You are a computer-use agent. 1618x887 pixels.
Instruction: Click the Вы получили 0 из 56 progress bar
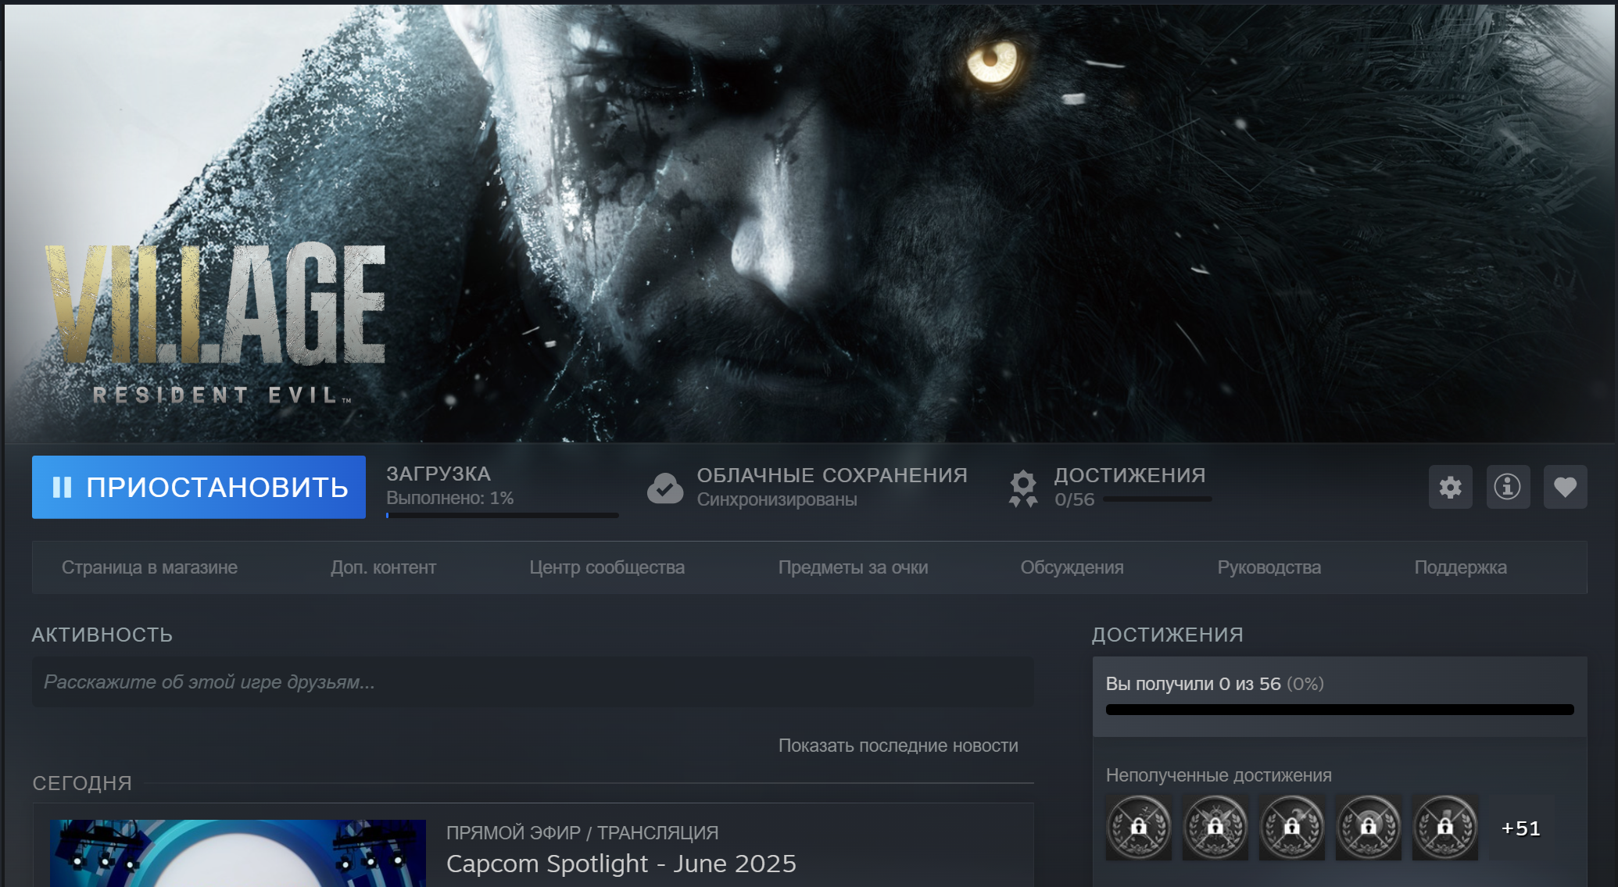pyautogui.click(x=1340, y=710)
